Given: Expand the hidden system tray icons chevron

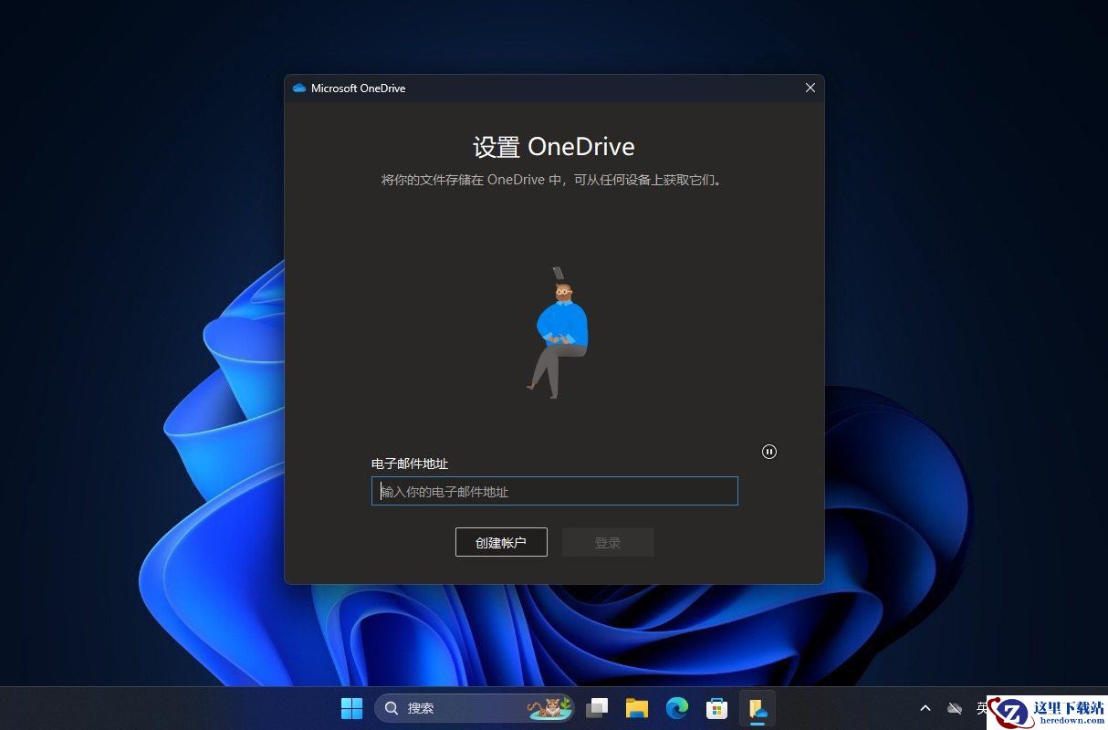Looking at the screenshot, I should click(925, 708).
